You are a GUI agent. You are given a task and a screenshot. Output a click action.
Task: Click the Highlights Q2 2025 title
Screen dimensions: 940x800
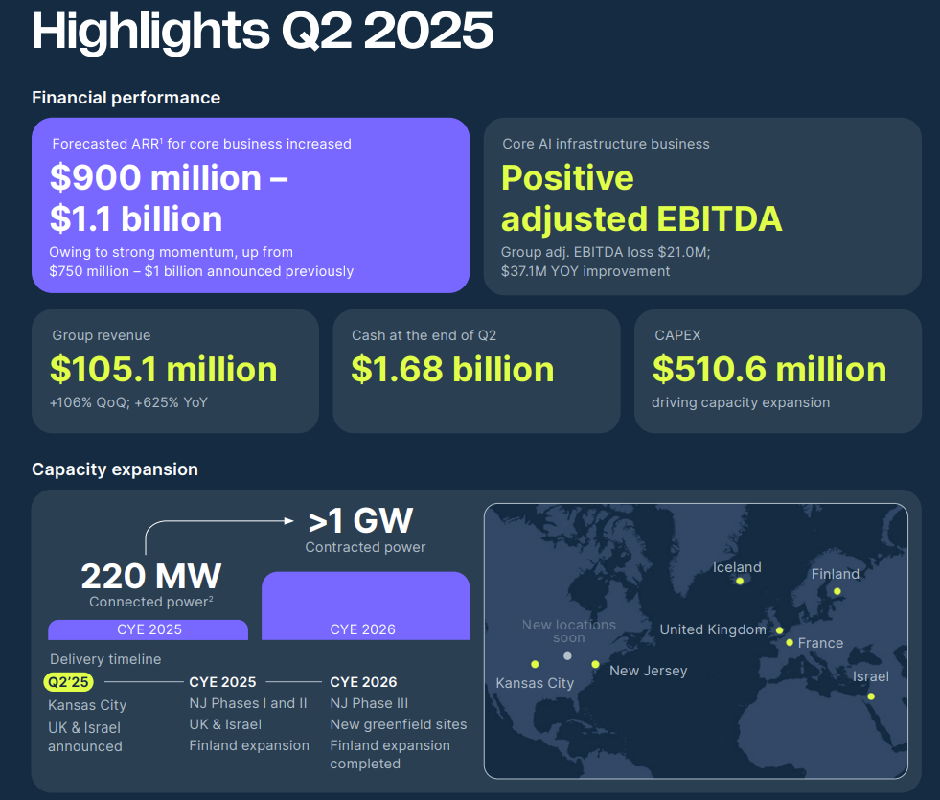click(x=263, y=32)
